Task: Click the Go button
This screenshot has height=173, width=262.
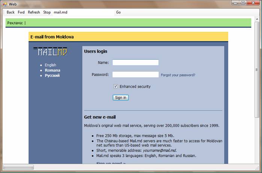Action: coord(118,12)
